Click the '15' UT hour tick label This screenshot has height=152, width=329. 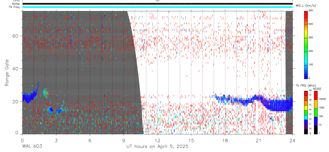pos(191,140)
